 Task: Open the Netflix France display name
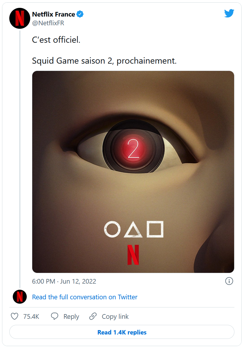[53, 14]
